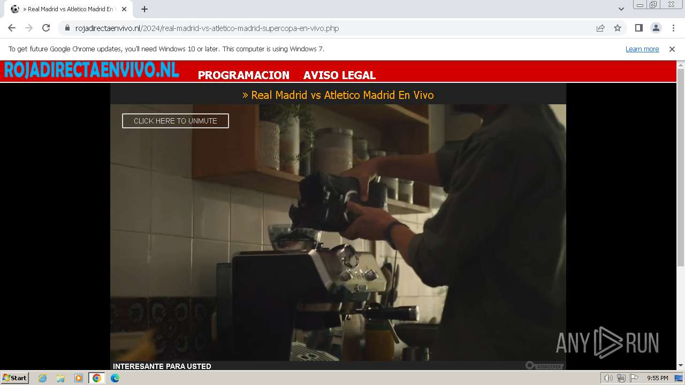685x385 pixels.
Task: Open ROJADIRECTAENVIVO.NL site logo
Action: point(92,70)
